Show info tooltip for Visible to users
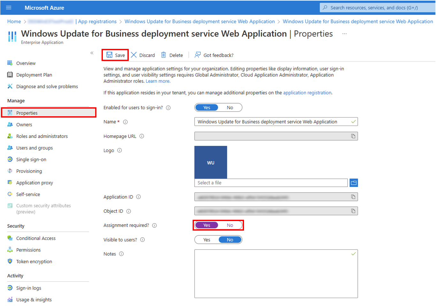The image size is (436, 306). (x=142, y=240)
